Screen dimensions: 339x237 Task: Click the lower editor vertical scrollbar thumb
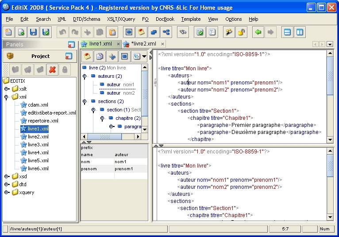pos(330,165)
